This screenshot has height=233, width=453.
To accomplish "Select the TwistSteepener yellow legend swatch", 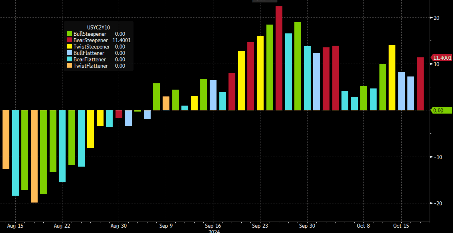I will tap(69, 47).
